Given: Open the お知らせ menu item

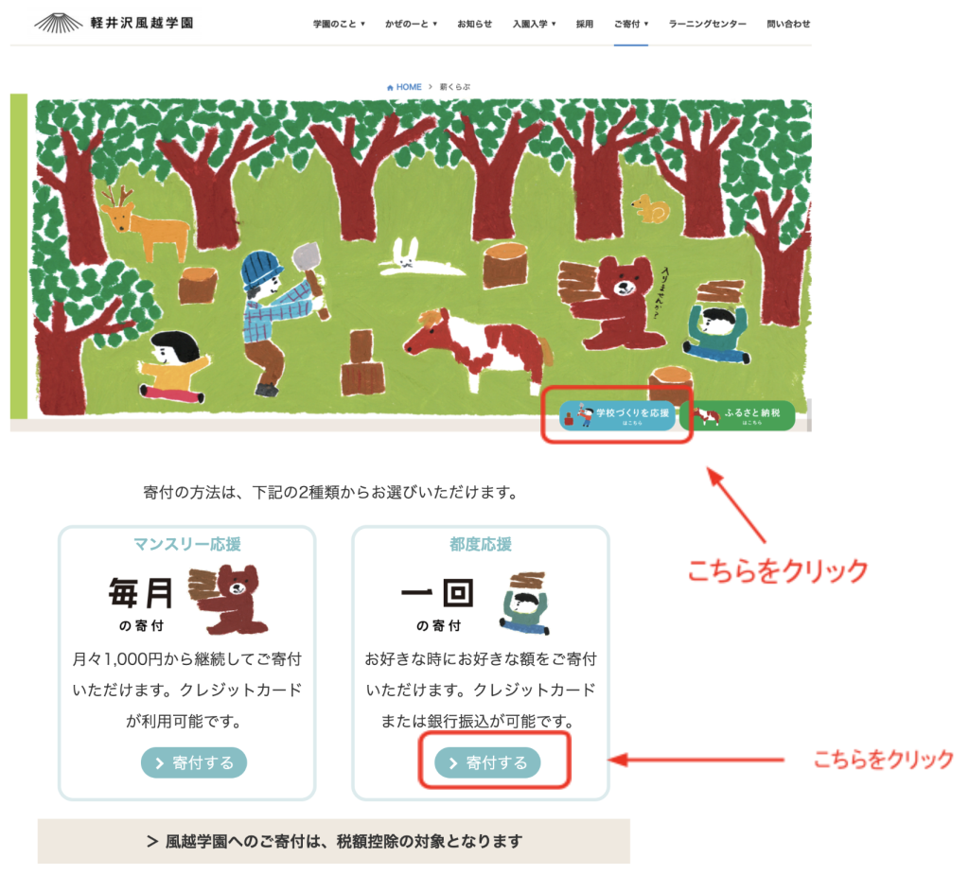Looking at the screenshot, I should point(475,24).
